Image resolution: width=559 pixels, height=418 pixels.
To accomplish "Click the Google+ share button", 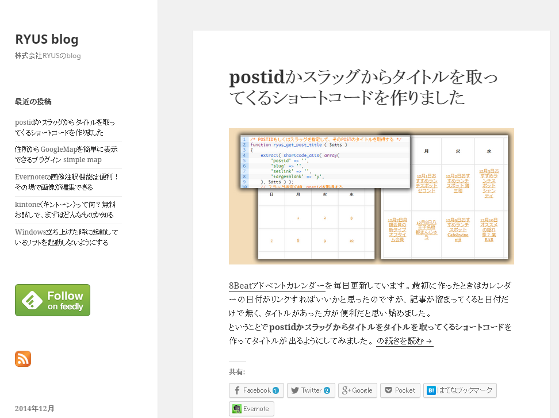I will tap(357, 390).
